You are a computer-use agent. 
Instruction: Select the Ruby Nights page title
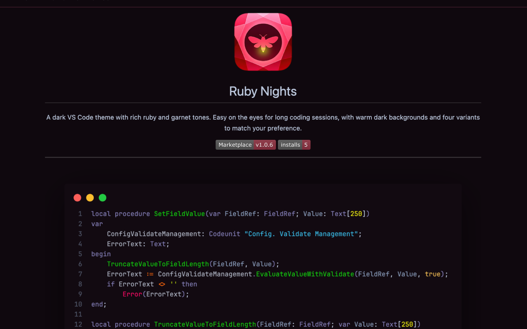[x=263, y=91]
